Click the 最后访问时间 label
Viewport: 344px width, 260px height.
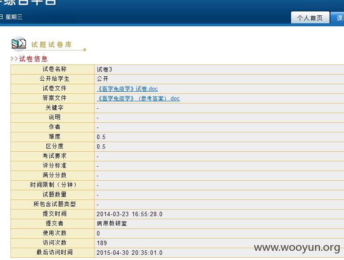pyautogui.click(x=54, y=252)
